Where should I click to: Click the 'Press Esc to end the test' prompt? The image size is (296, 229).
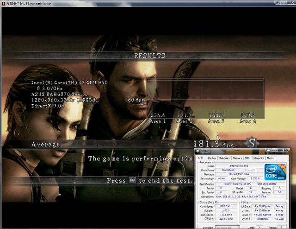click(149, 180)
